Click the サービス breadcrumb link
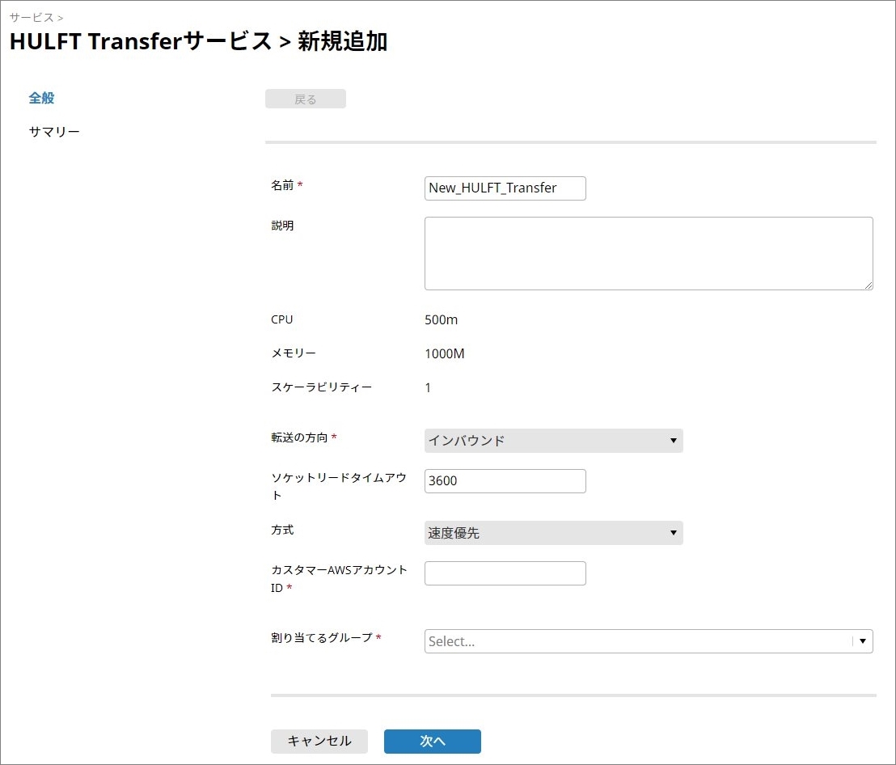 point(32,17)
